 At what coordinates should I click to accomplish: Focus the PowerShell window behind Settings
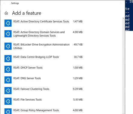[x=129, y=16]
